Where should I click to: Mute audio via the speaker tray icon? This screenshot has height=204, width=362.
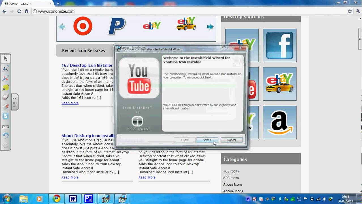(x=324, y=199)
